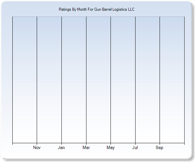Image resolution: width=195 pixels, height=162 pixels.
Task: Select the Jul axis label
Action: point(135,148)
